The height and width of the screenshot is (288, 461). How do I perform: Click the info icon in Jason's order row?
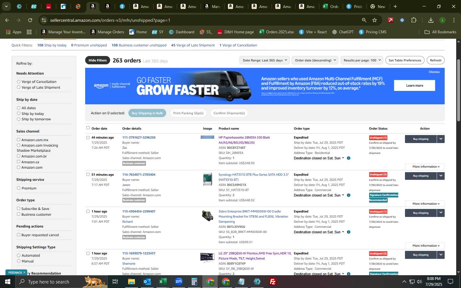[349, 195]
